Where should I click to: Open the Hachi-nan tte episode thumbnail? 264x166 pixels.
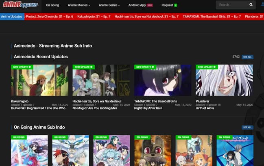101,80
